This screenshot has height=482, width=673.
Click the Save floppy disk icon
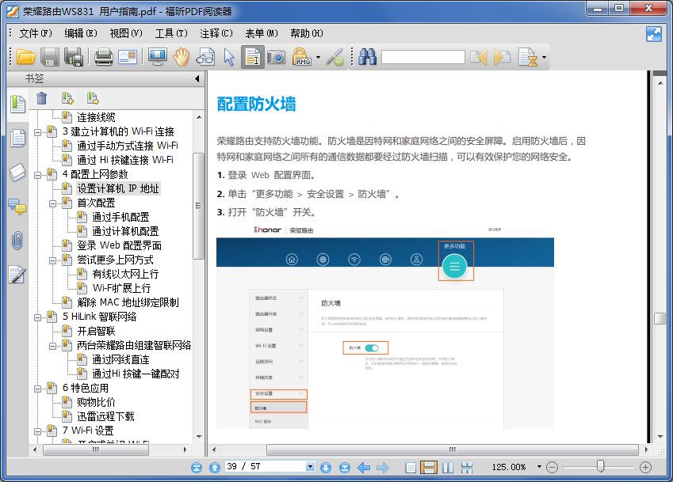[x=50, y=57]
